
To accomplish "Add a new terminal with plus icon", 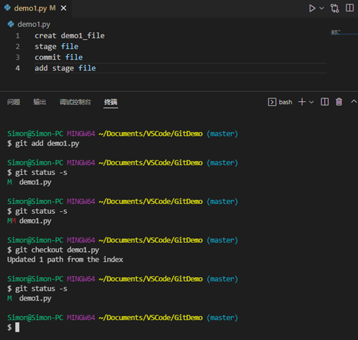I will (x=302, y=102).
